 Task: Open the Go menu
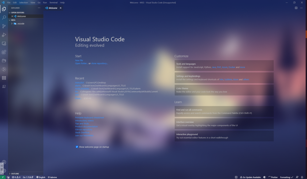(x=39, y=2)
